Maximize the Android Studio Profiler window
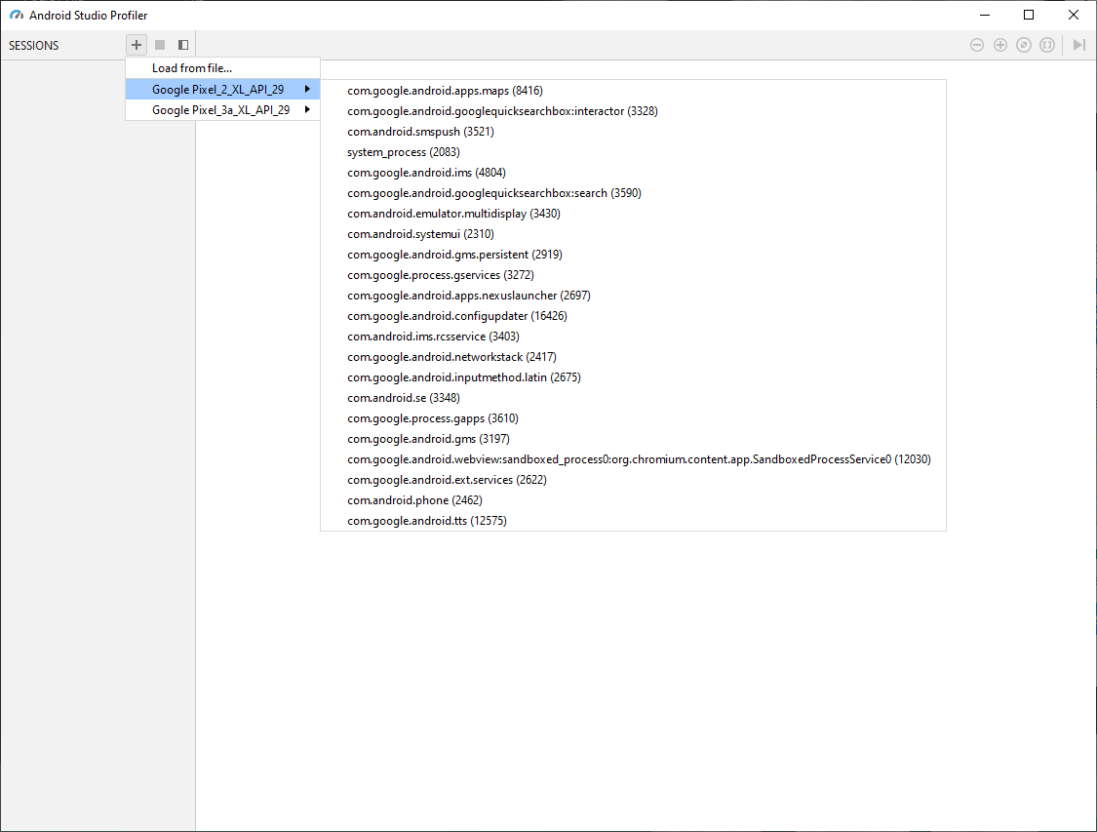Screen dimensions: 1097x832 click(1029, 15)
